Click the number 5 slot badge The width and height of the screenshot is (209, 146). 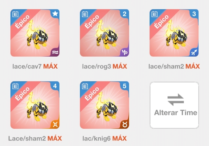click(x=125, y=86)
